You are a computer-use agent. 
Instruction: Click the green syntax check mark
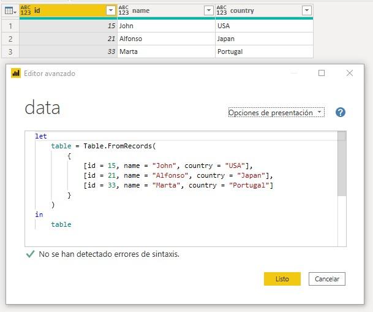(x=30, y=254)
